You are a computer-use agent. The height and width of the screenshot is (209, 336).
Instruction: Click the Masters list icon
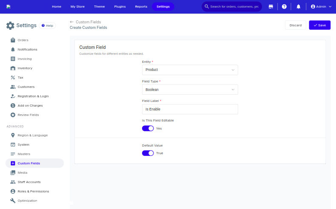pyautogui.click(x=13, y=154)
